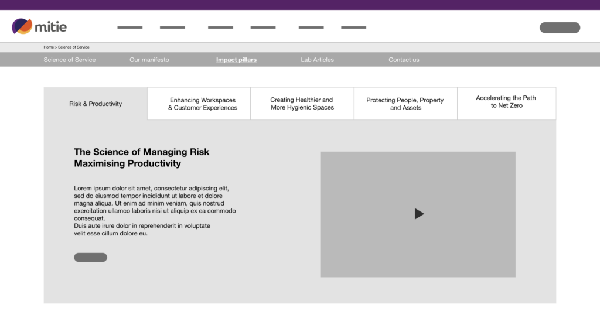Play the video in the placeholder
This screenshot has height=335, width=600.
(x=419, y=214)
